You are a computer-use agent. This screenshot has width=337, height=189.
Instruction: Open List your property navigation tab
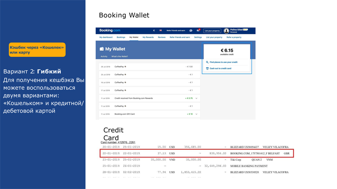tap(214, 37)
